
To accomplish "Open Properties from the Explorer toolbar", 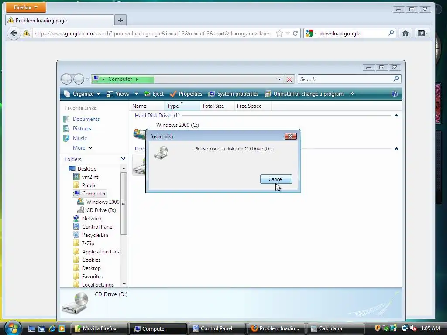I will [x=186, y=94].
